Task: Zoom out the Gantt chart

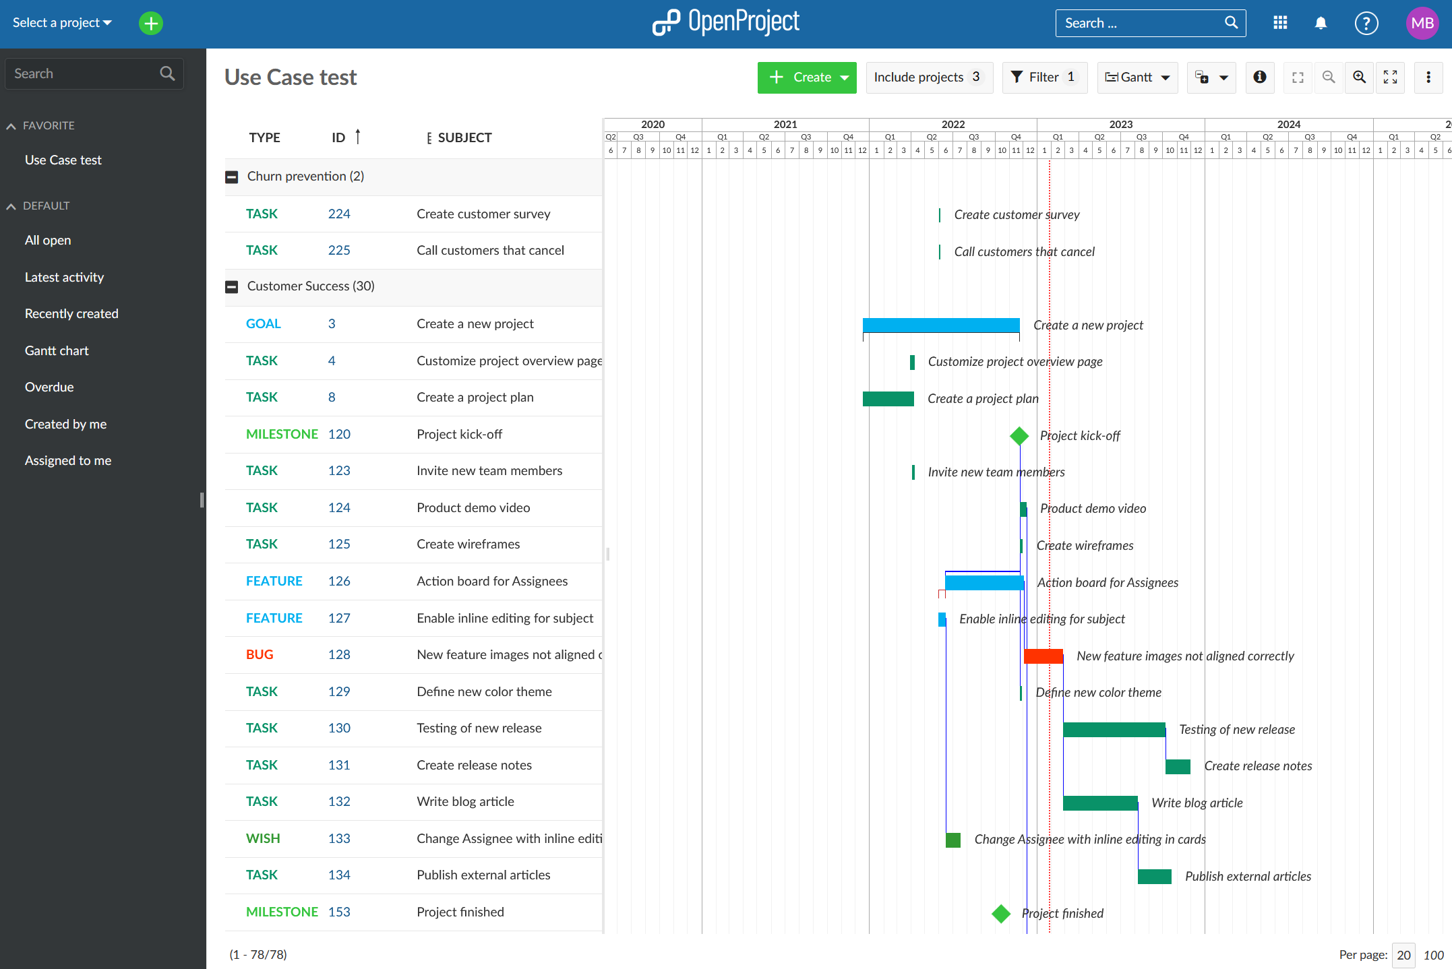Action: coord(1328,77)
